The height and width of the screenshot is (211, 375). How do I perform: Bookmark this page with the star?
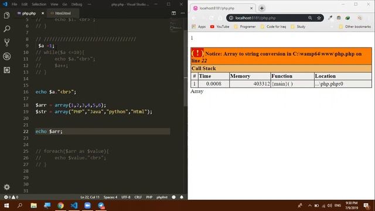[x=319, y=18]
